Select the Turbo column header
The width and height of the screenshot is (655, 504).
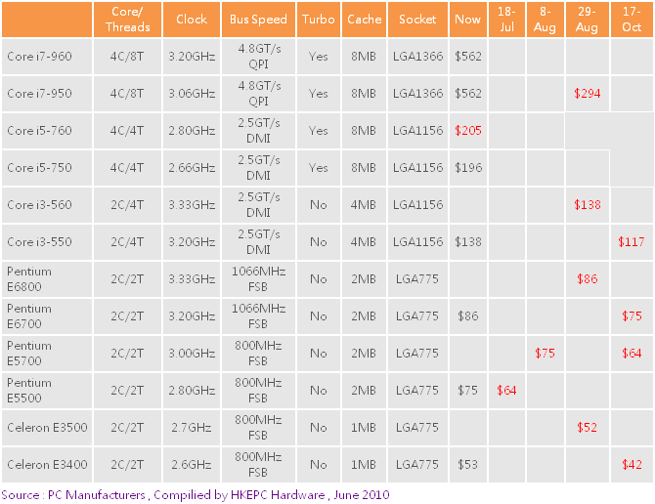click(319, 20)
